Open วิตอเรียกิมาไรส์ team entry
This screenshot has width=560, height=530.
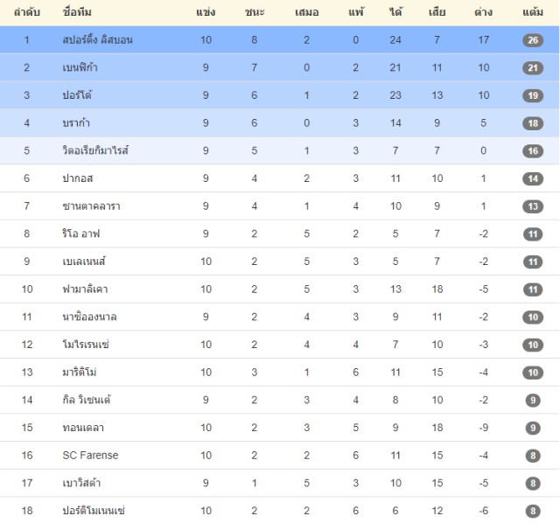tap(95, 150)
